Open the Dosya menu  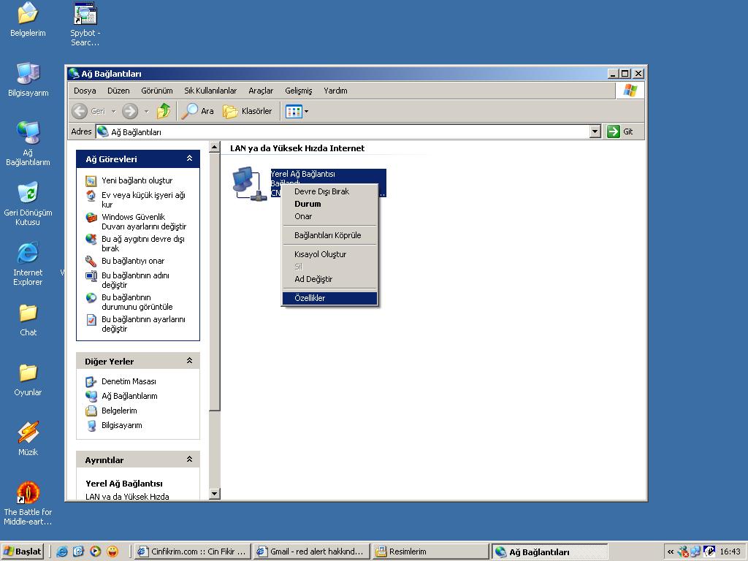click(x=85, y=91)
